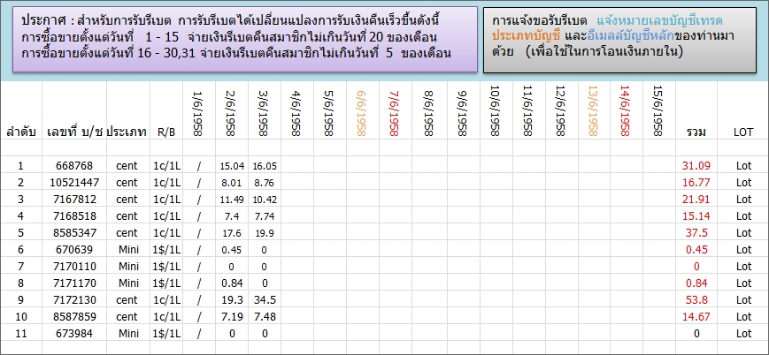Viewport: 769px width, 355px height.
Task: Select total value 16.77
Action: [697, 183]
